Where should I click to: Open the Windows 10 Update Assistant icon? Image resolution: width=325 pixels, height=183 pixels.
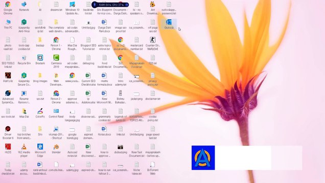tap(73, 8)
